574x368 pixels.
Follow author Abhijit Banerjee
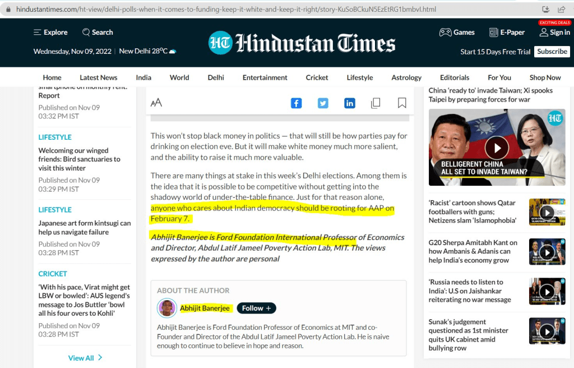pyautogui.click(x=256, y=308)
